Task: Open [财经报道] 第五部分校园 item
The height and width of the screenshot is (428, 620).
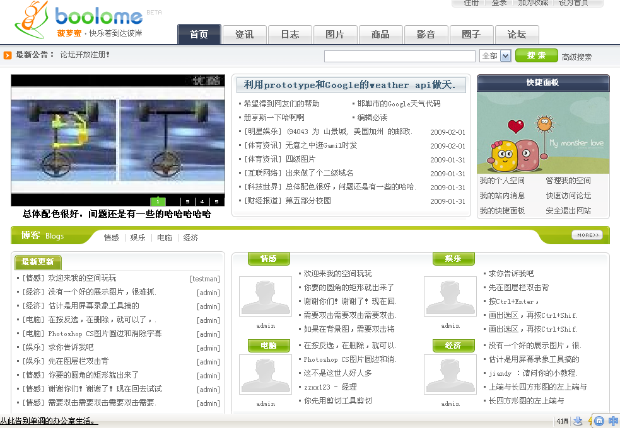Action: [288, 200]
